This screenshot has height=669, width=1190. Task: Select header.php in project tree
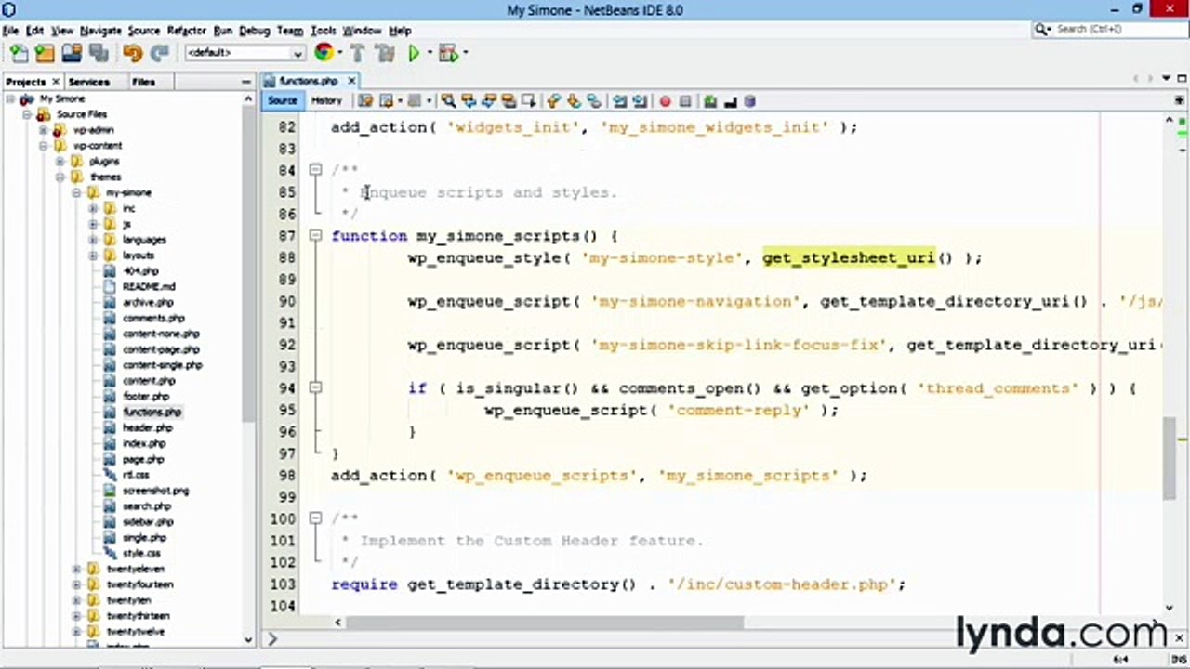(147, 427)
